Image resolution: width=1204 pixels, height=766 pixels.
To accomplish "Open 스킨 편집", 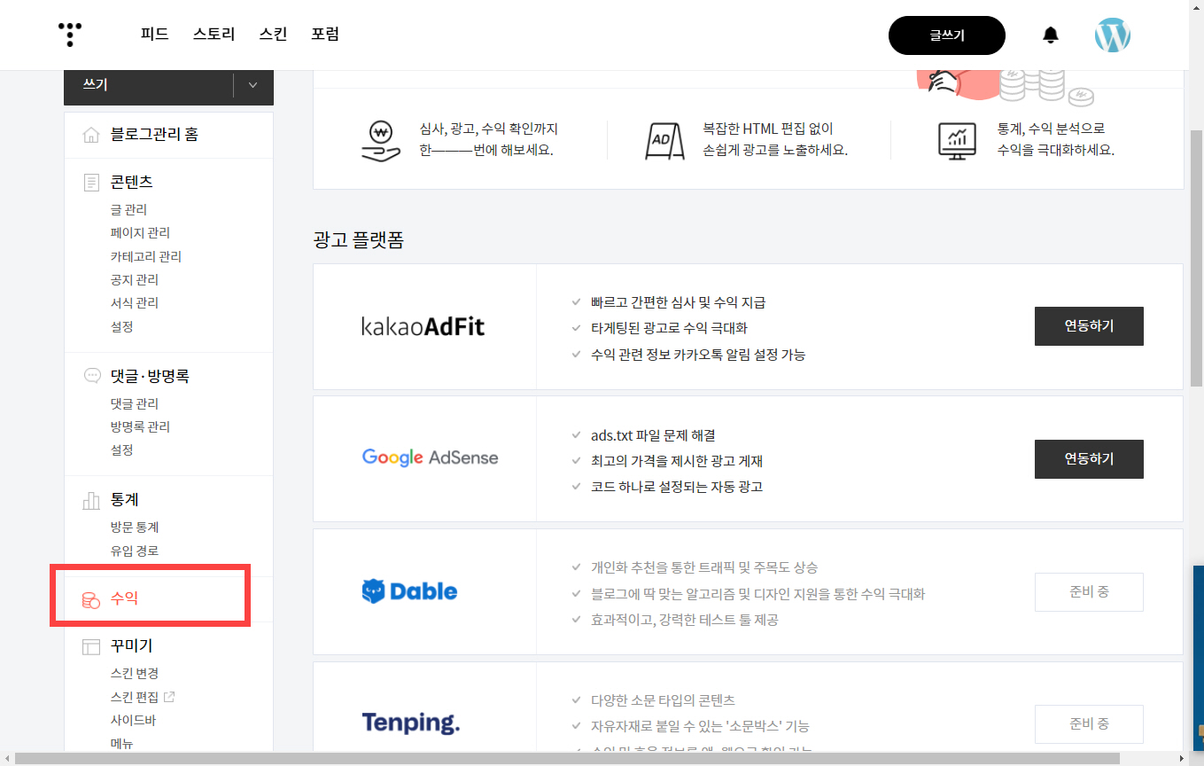I will pyautogui.click(x=135, y=697).
